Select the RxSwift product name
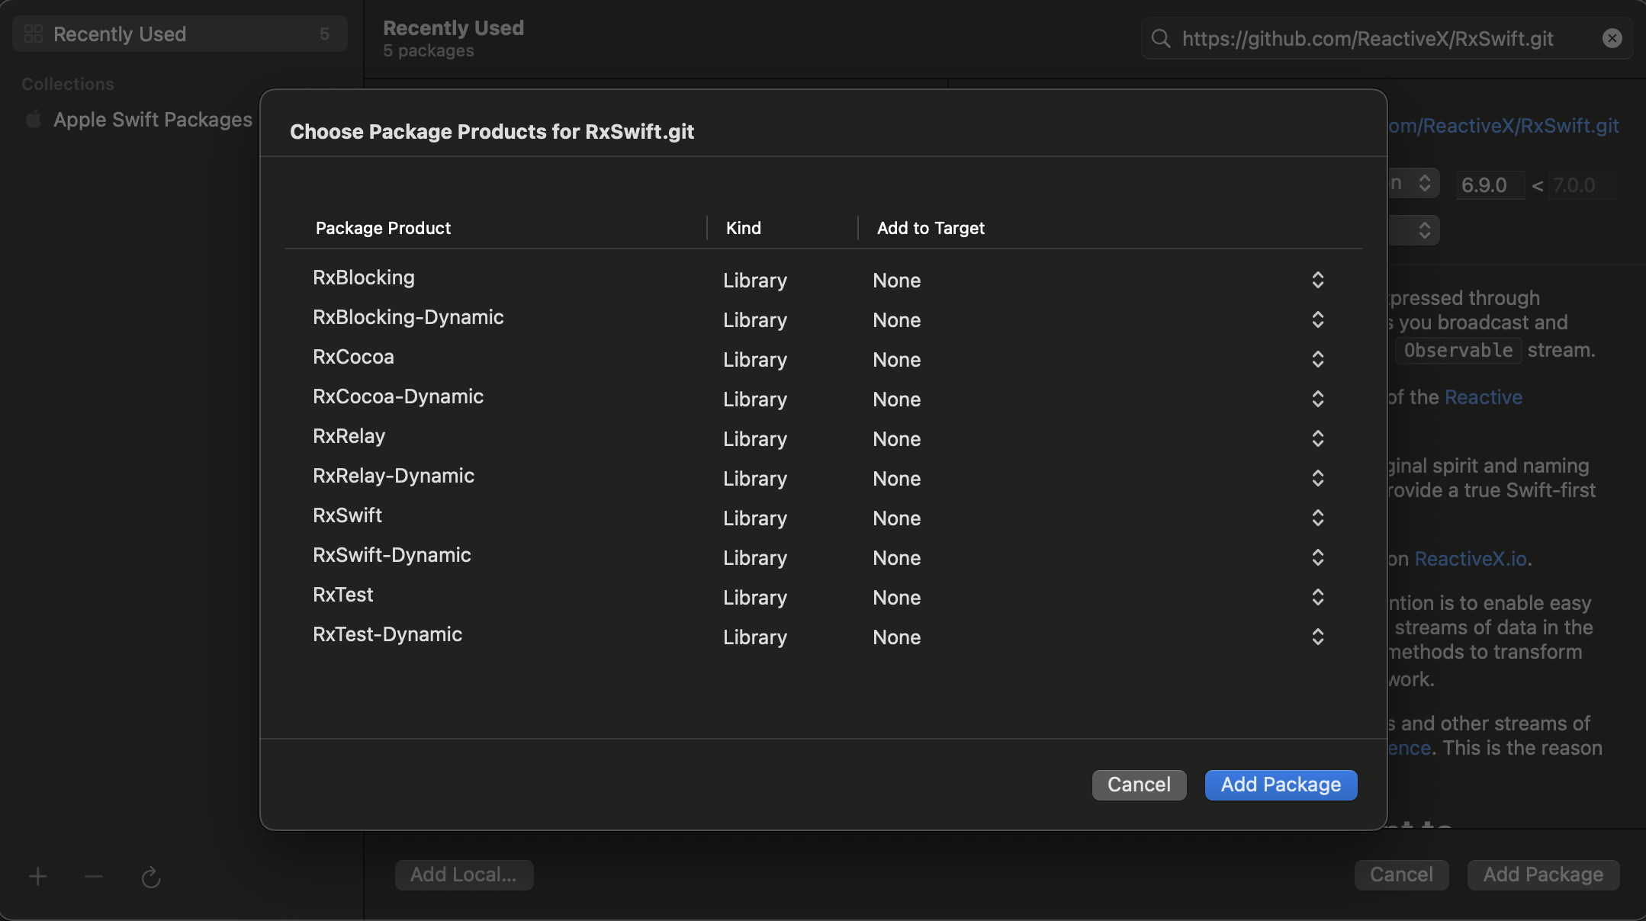The height and width of the screenshot is (921, 1646). 347,515
